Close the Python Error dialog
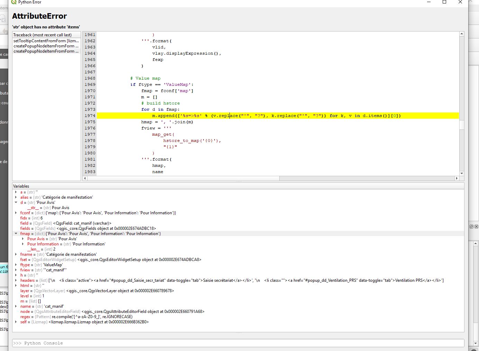The image size is (479, 351). coord(460,2)
